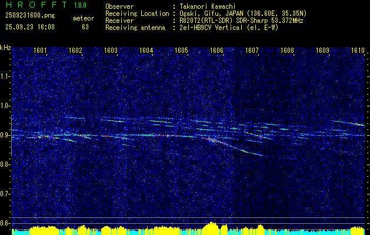370x235 pixels.
Task: Click the Receiver field label
Action: [119, 21]
